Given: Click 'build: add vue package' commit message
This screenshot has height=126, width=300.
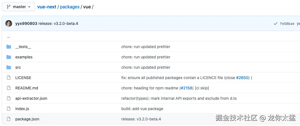Looking at the screenshot, I should (142, 109).
